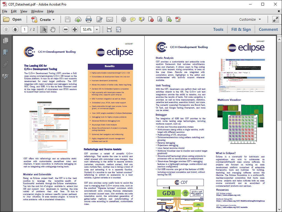282x212 pixels.
Task: Show the Signatures panel
Action: (x=6, y=76)
